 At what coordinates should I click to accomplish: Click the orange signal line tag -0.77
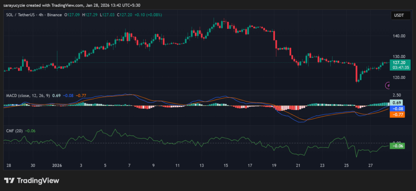coord(397,115)
